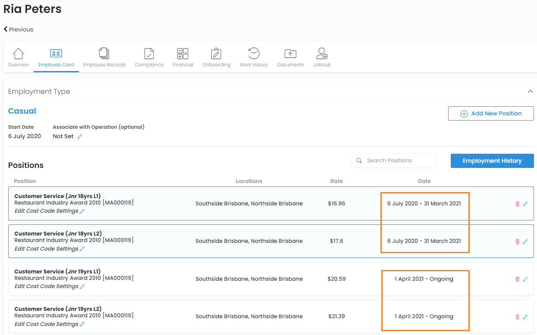Go to Onboarding clipboard icon
The height and width of the screenshot is (335, 537).
tap(216, 57)
